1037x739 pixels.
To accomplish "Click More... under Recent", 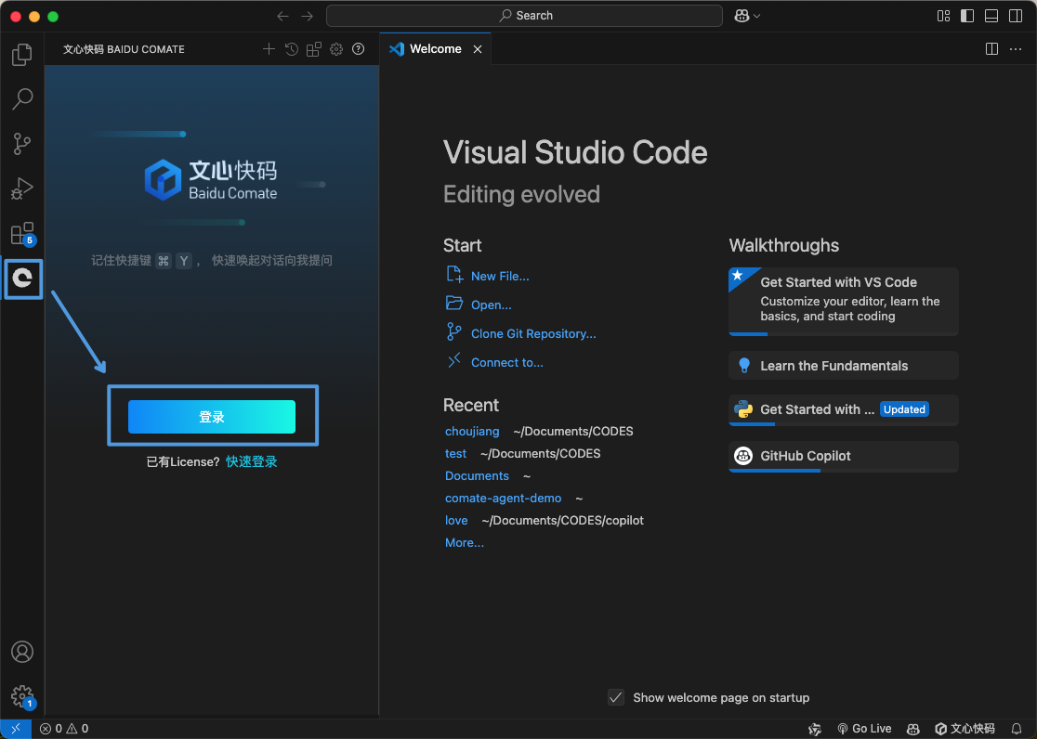I will point(465,543).
